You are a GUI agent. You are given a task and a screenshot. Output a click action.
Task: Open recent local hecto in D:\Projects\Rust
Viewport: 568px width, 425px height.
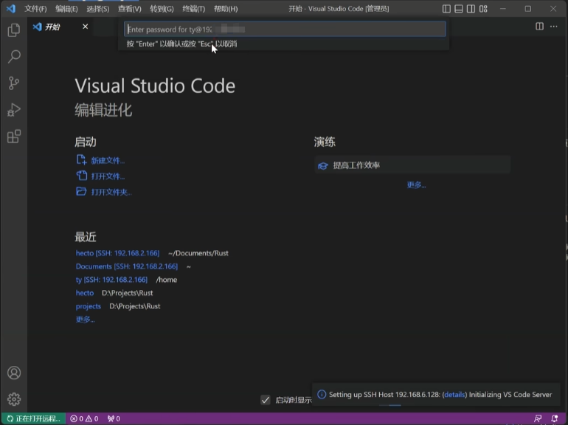(x=85, y=293)
